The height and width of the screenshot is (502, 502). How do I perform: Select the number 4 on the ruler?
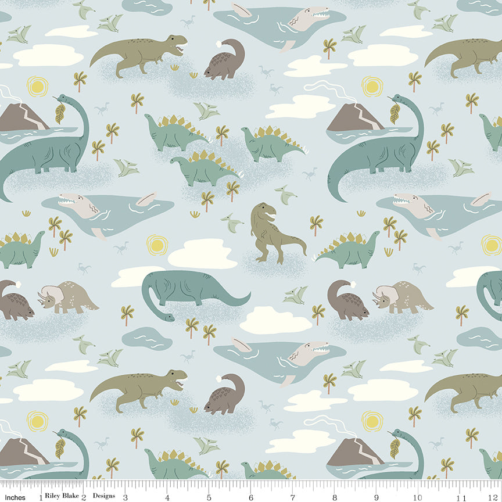click(167, 497)
